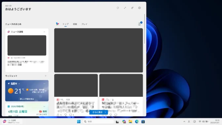Open the large top news story image

pyautogui.click(x=98, y=50)
